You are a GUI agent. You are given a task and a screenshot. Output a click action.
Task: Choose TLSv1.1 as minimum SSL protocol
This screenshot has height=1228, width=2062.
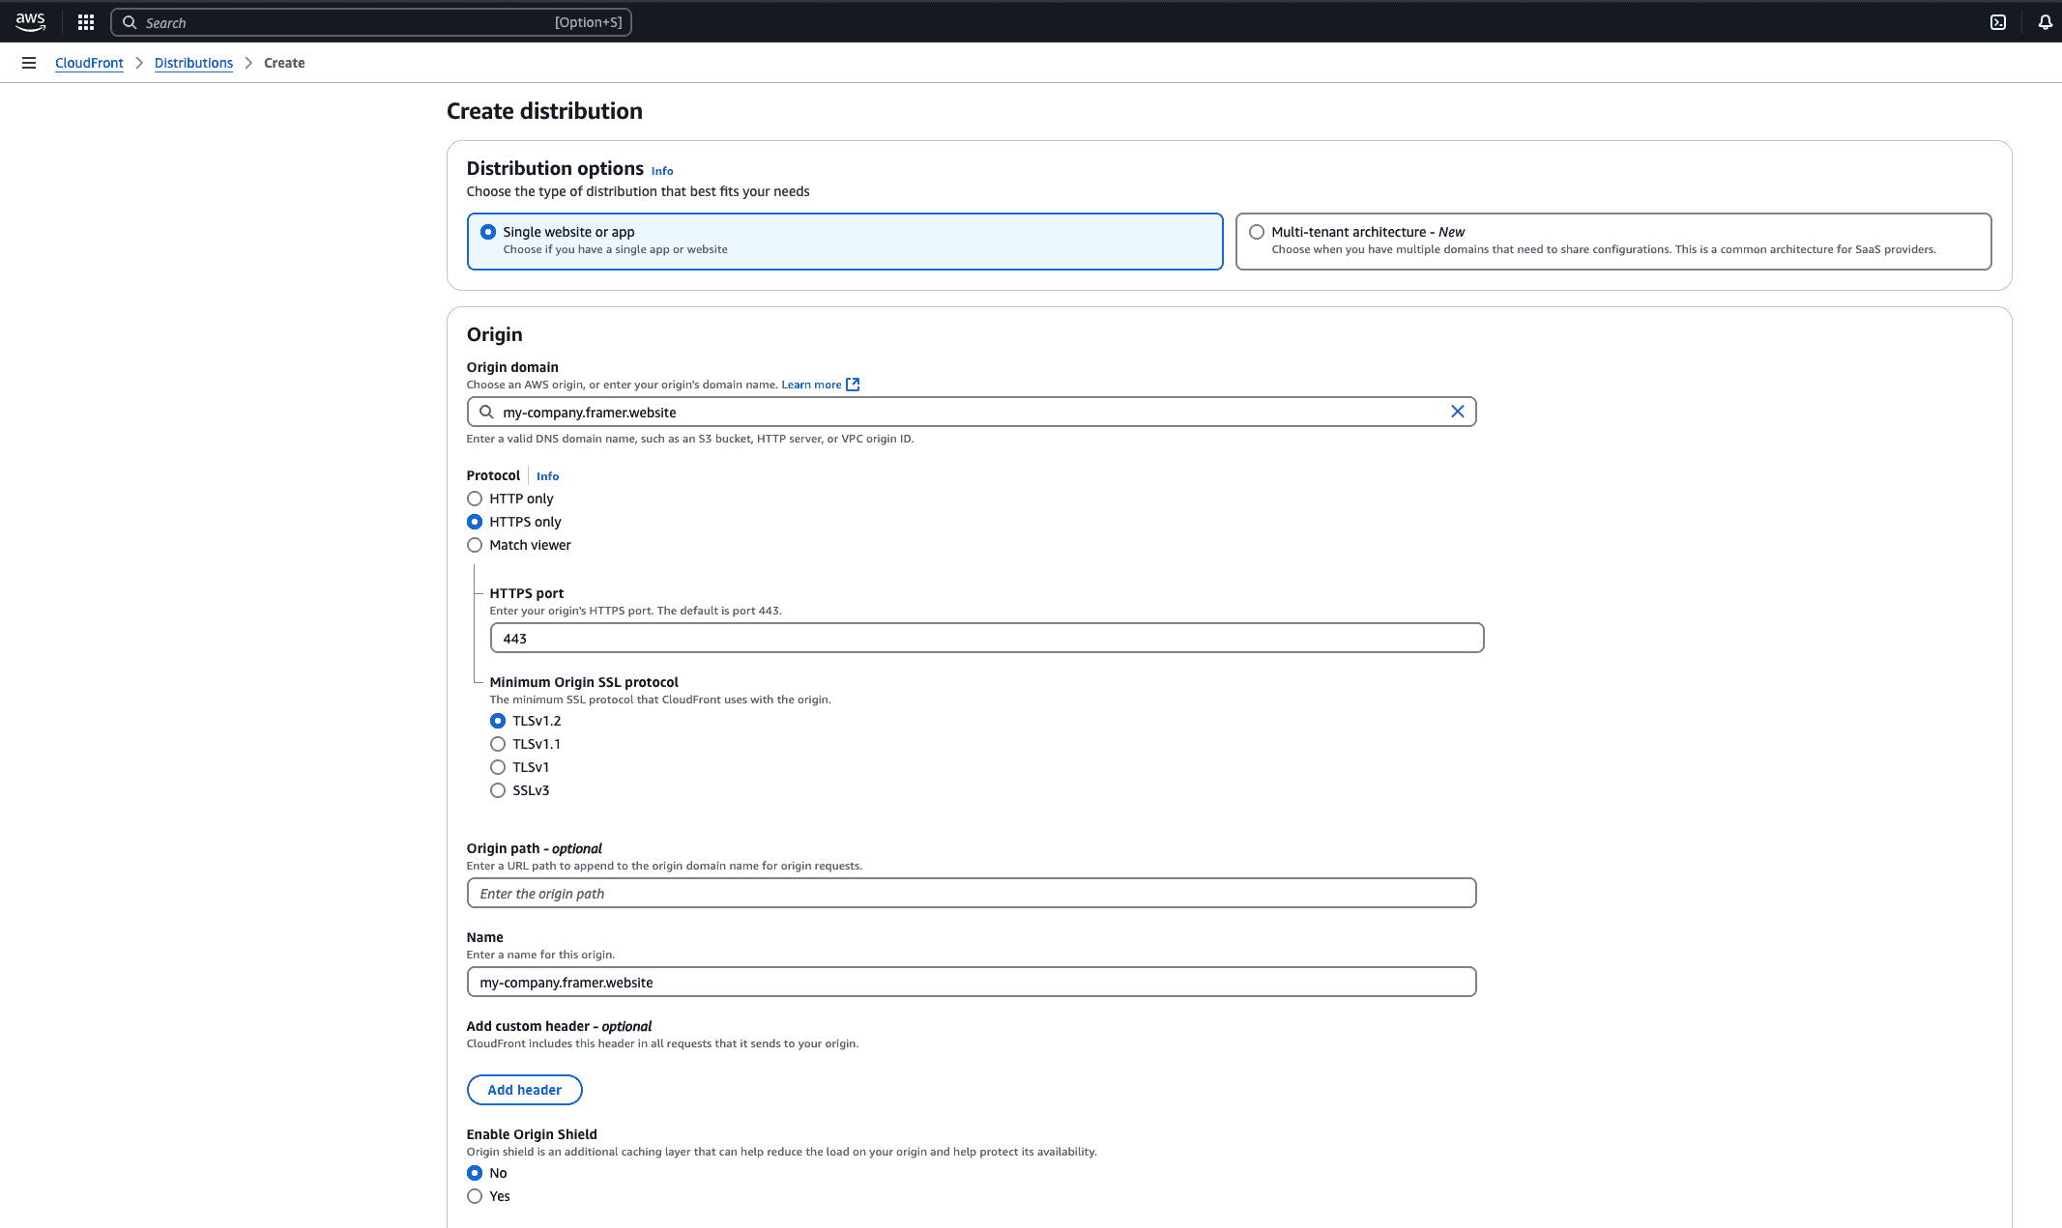click(x=498, y=744)
